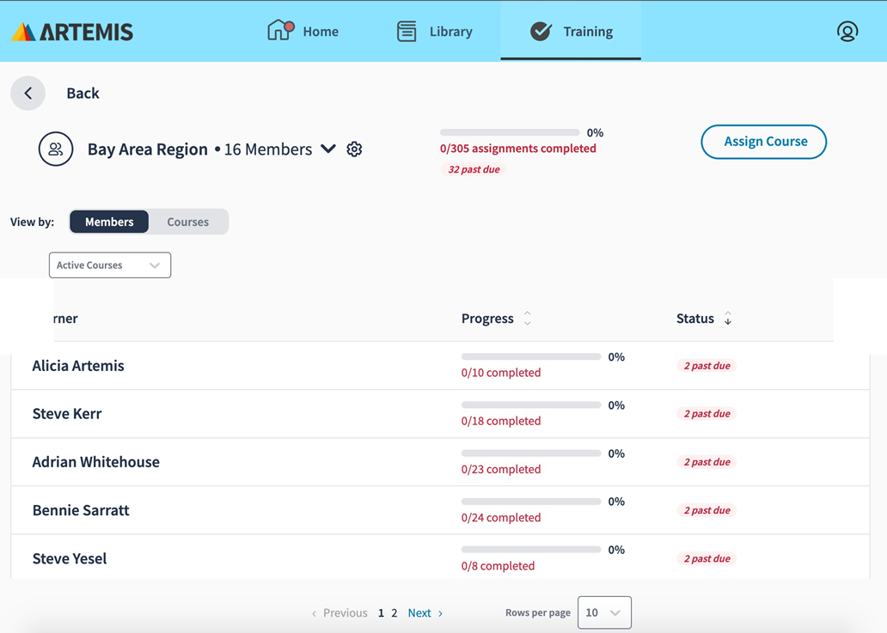The height and width of the screenshot is (633, 887).
Task: Open Steve Kerr learner row
Action: coord(67,414)
